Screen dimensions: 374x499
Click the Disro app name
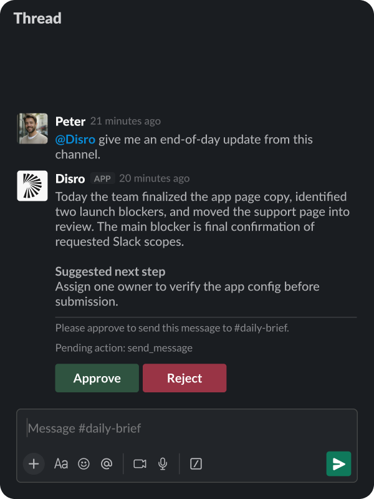(70, 178)
